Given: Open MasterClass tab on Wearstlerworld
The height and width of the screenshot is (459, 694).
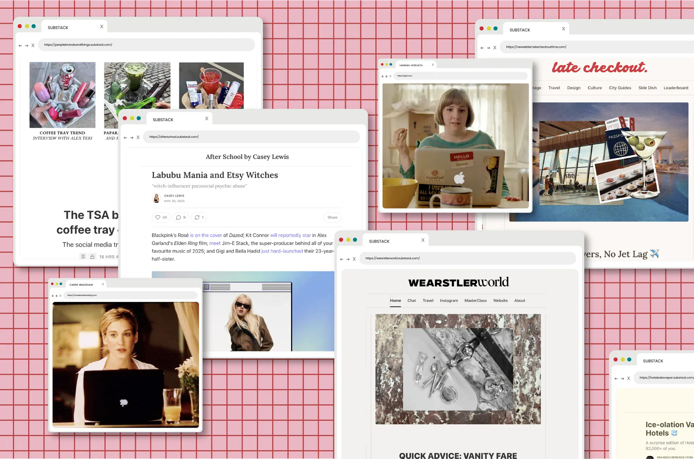Looking at the screenshot, I should point(475,300).
